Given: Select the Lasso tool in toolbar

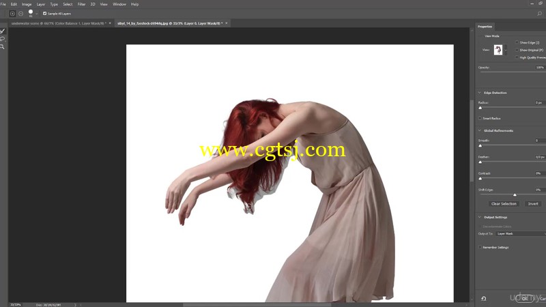Looking at the screenshot, I should [3, 39].
